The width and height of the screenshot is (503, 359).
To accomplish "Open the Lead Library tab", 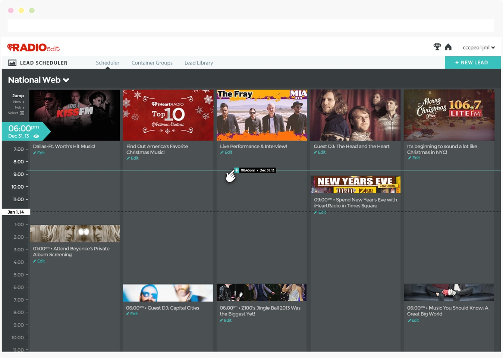I will tap(199, 63).
